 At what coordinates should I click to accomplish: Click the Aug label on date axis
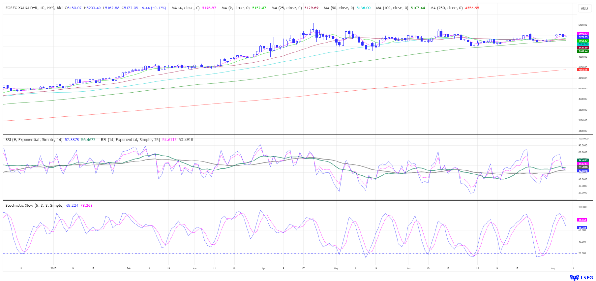pos(553,268)
